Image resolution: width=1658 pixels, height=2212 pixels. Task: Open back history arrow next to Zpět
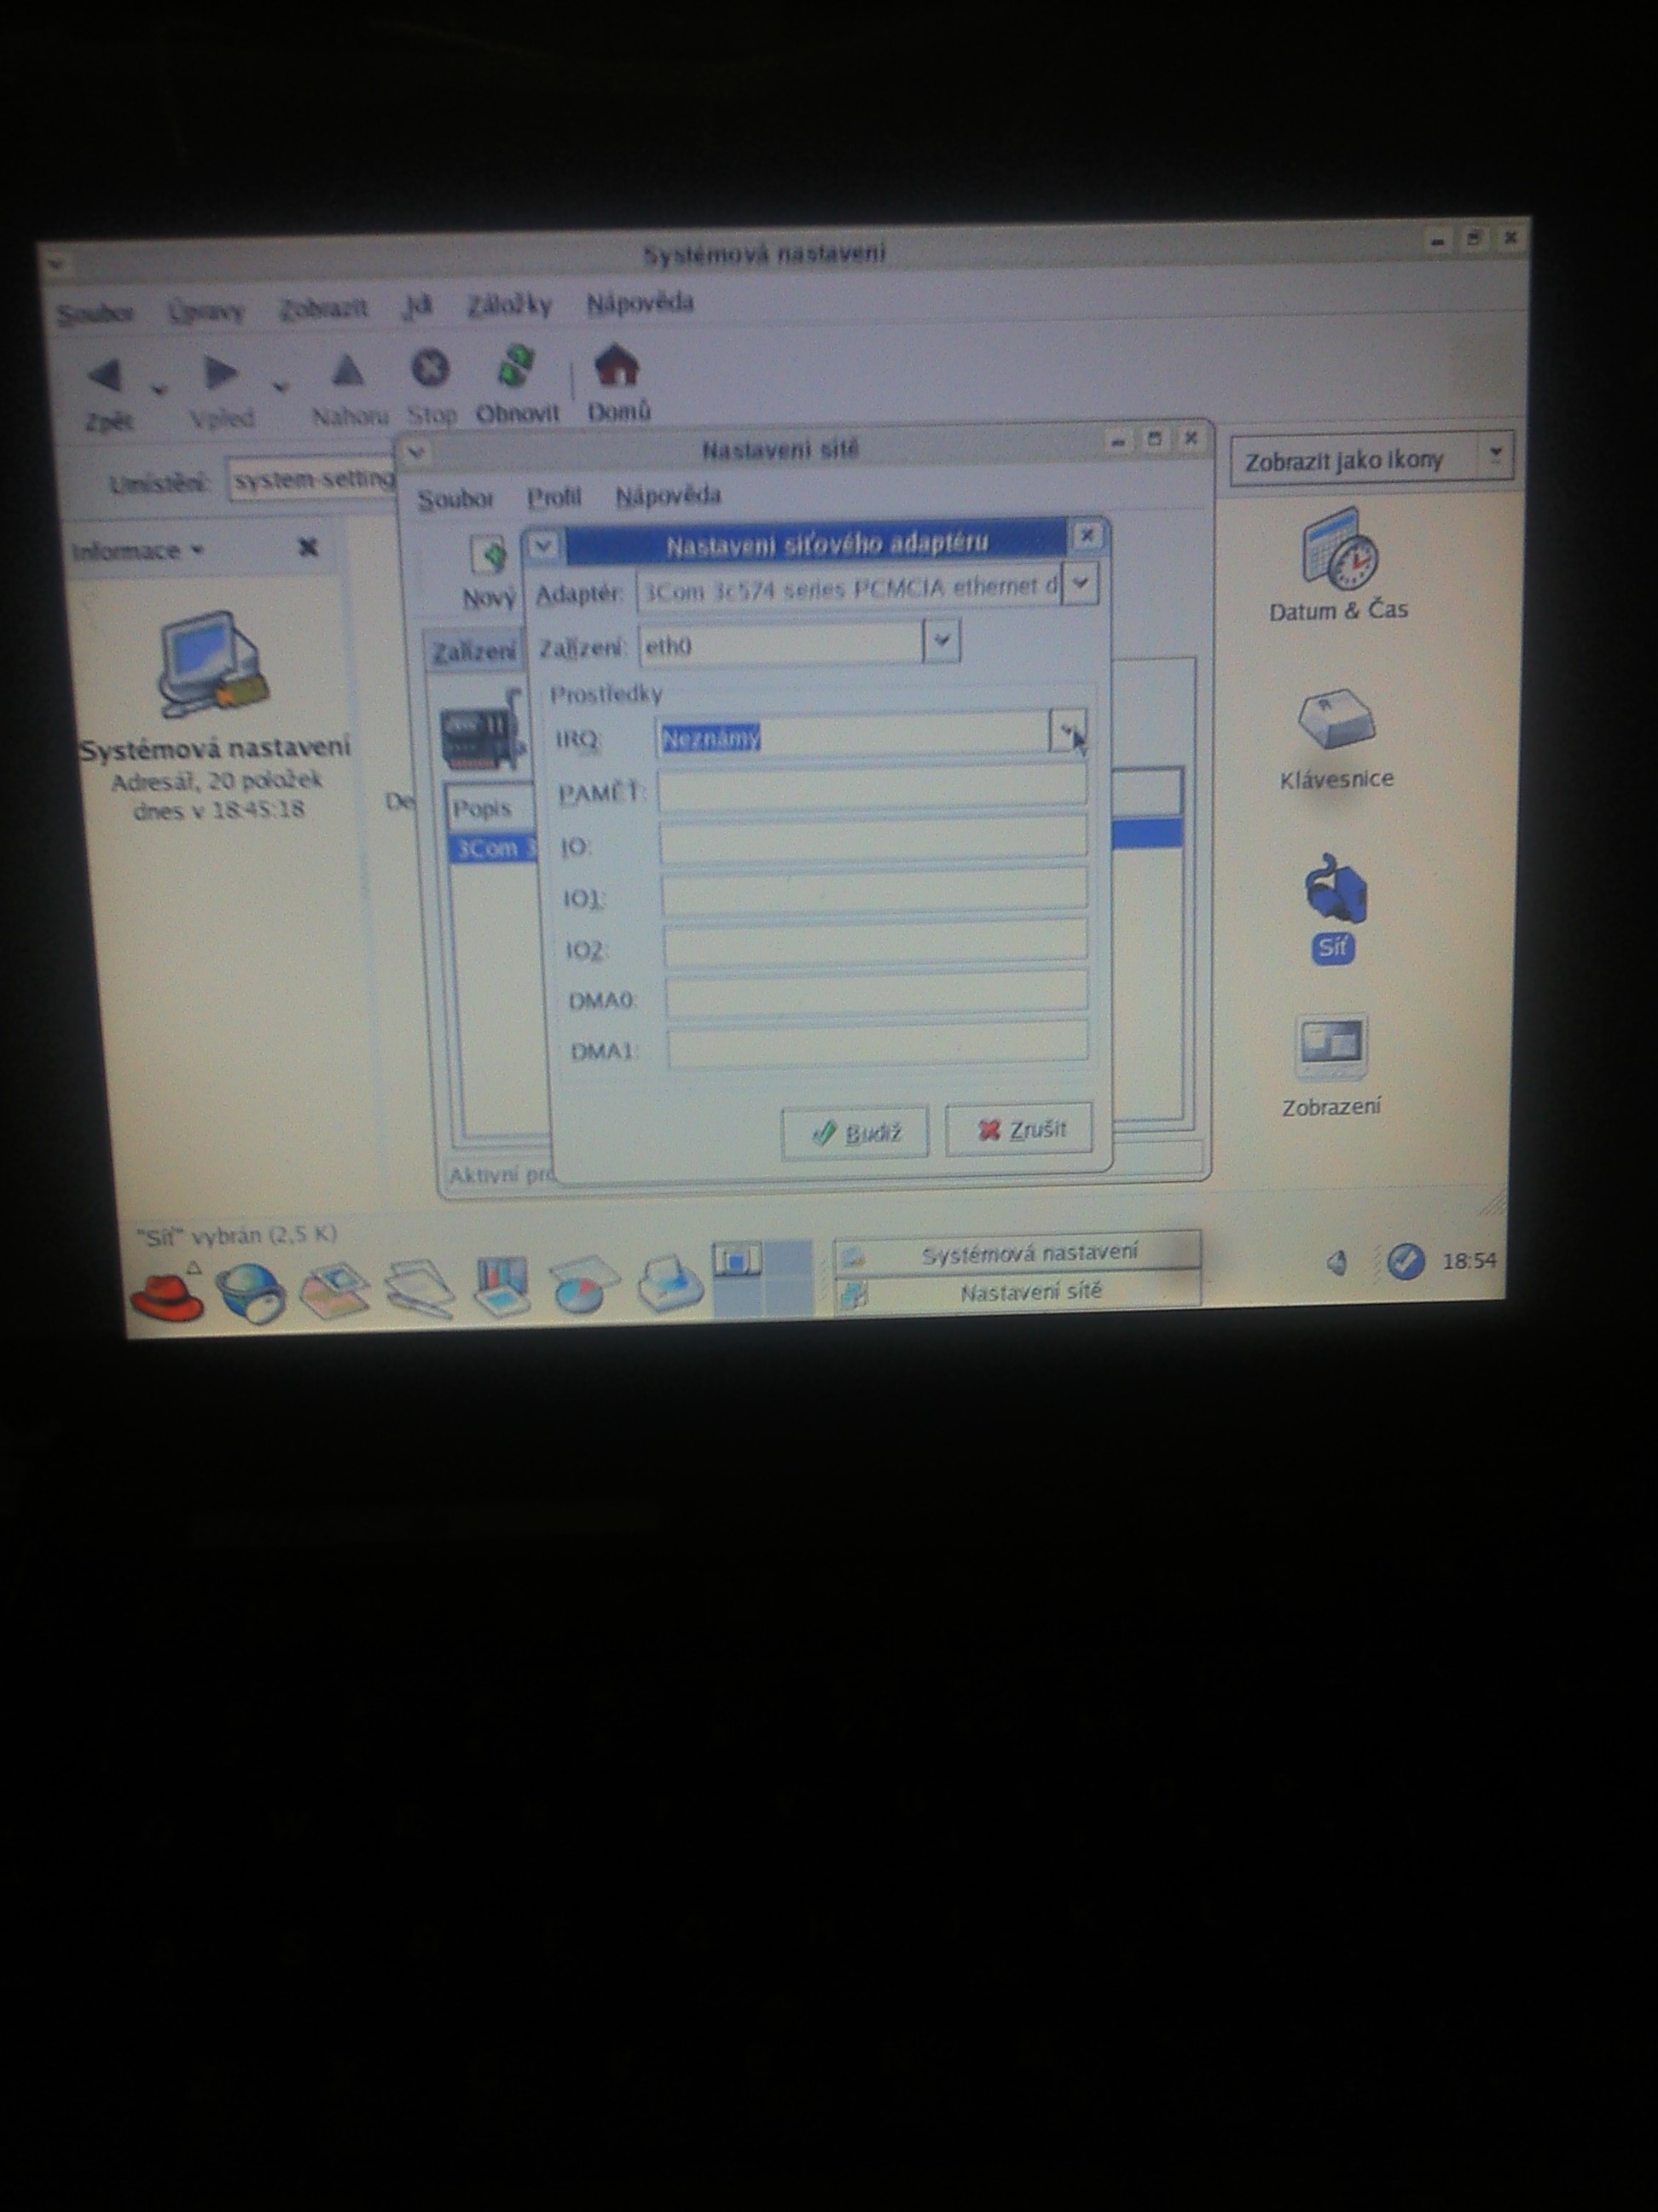159,389
